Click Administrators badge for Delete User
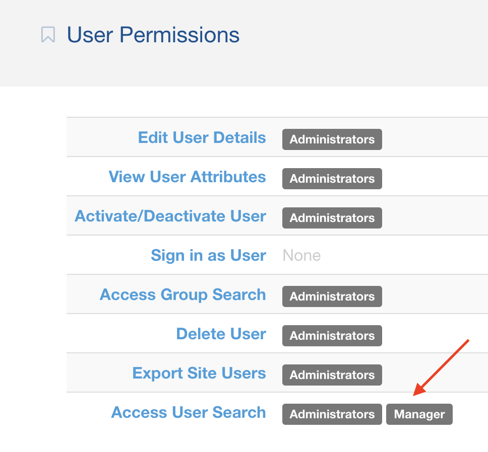488x452 pixels. pos(332,336)
